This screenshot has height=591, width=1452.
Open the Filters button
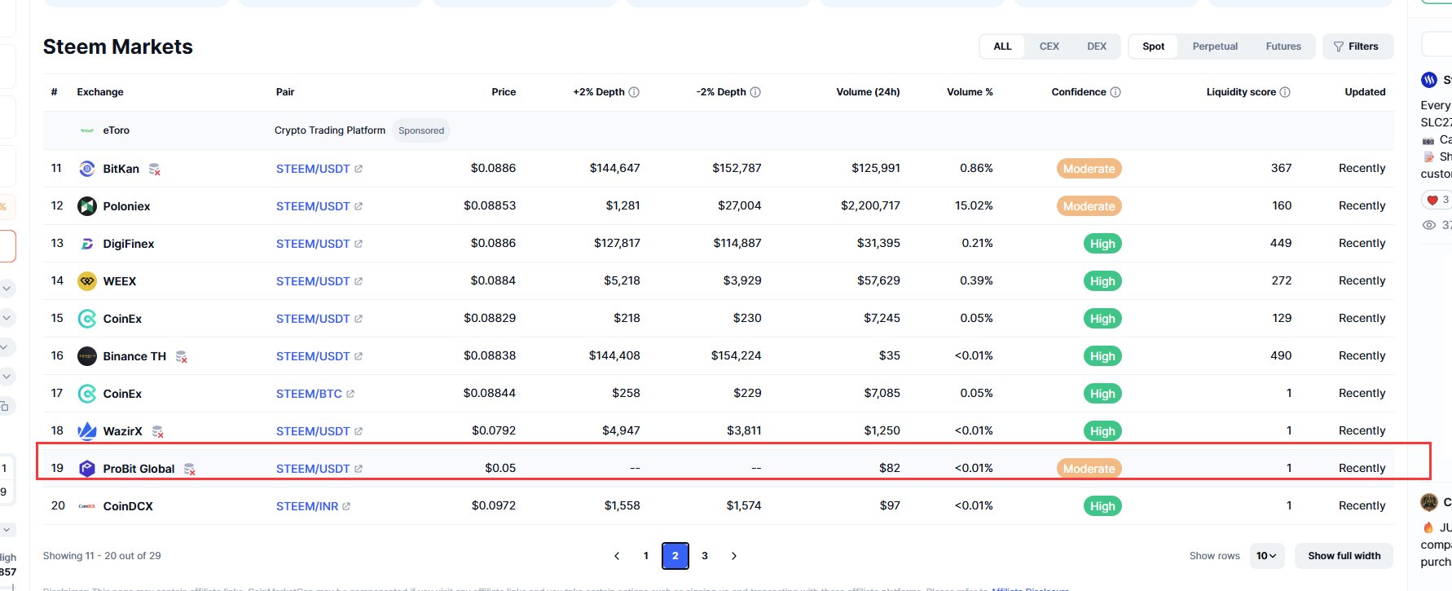[1357, 46]
